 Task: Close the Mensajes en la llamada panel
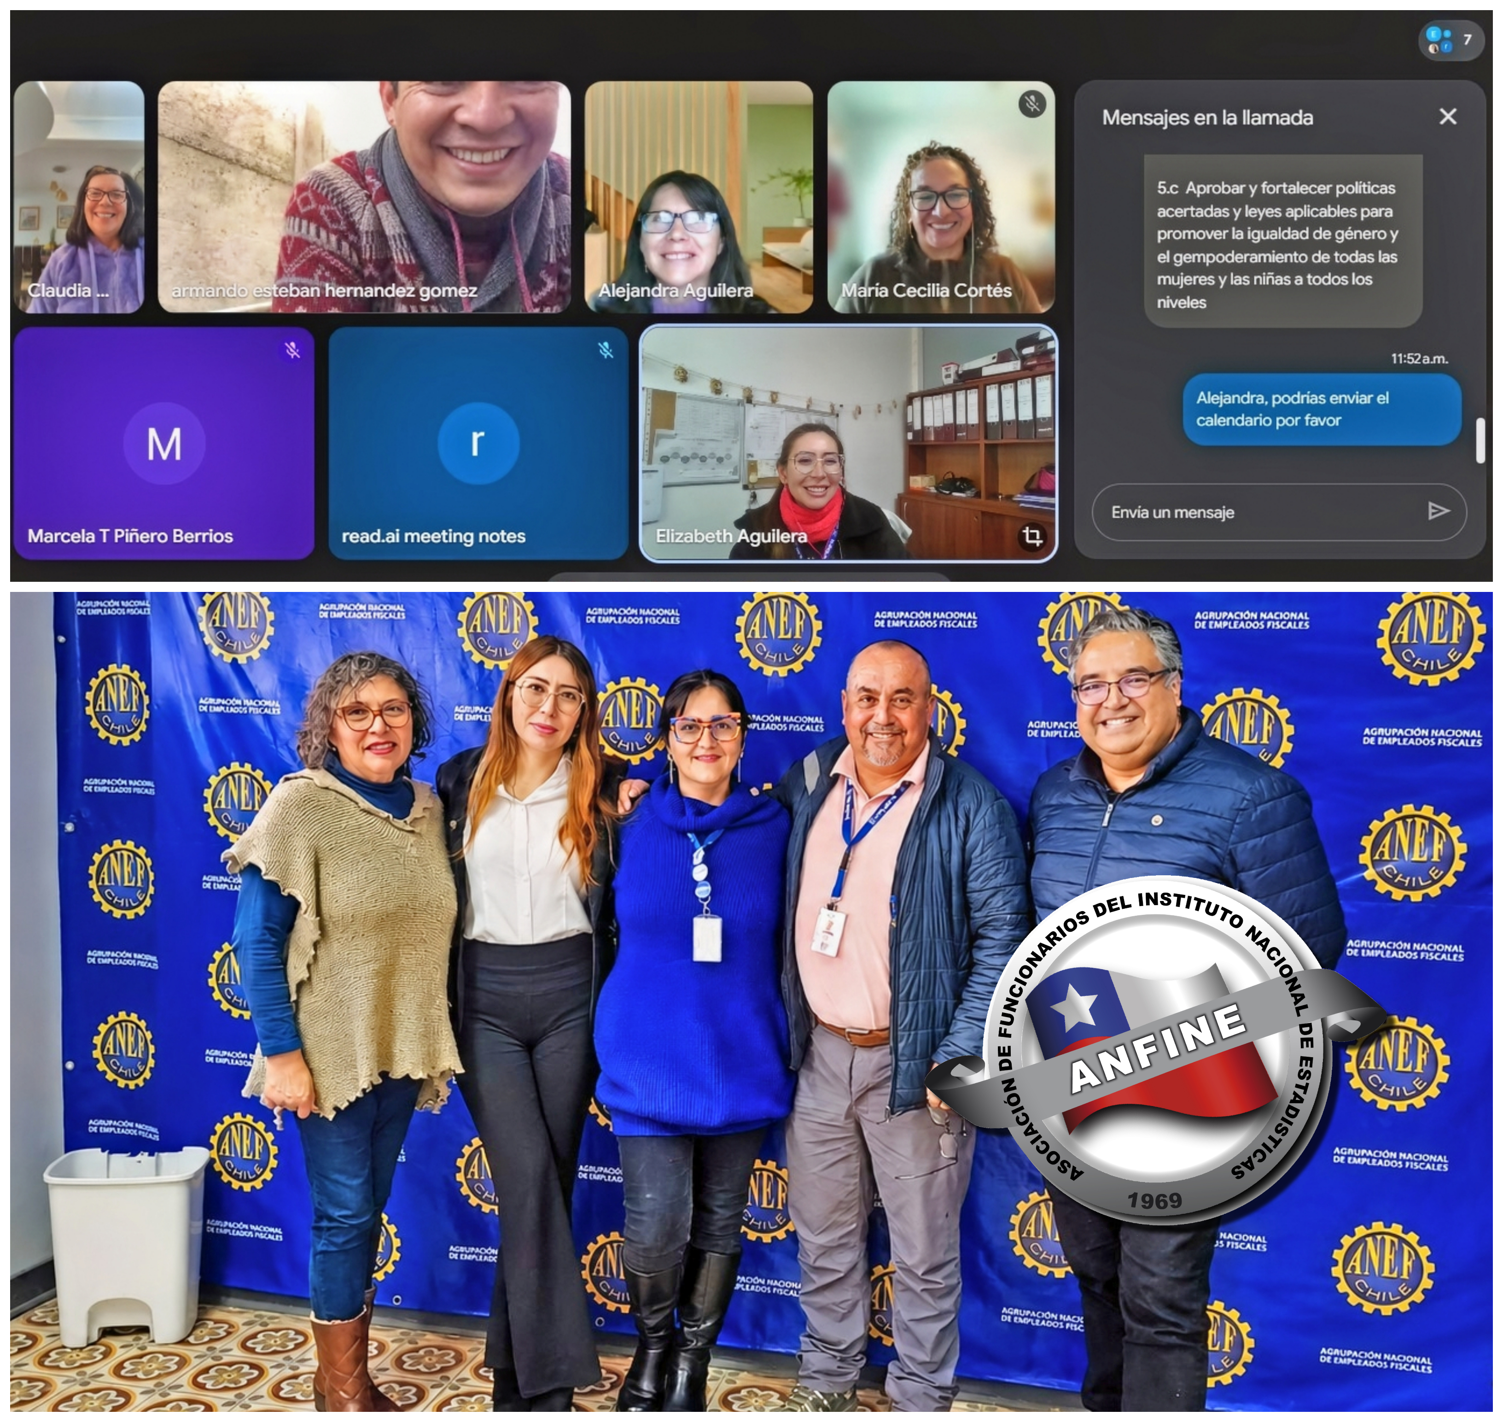1447,117
